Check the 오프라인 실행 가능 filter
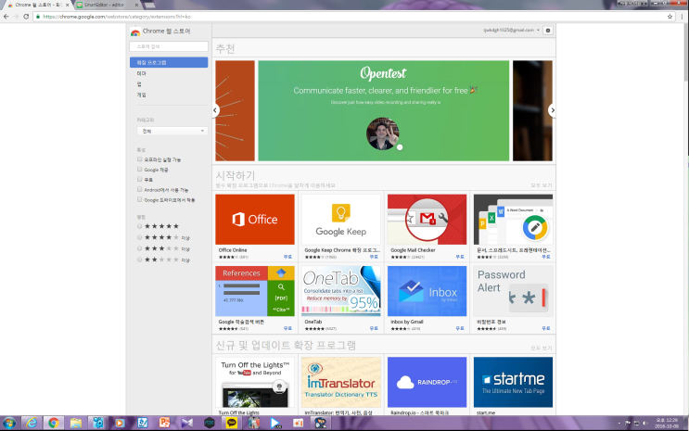The height and width of the screenshot is (431, 689). tap(140, 159)
